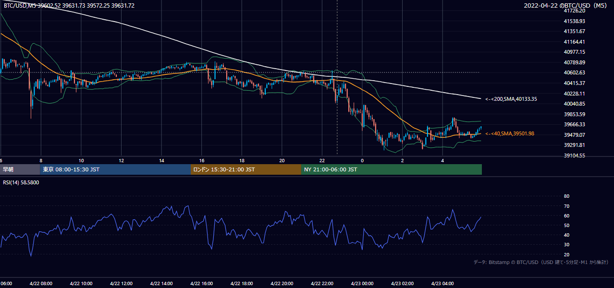Click the 4/22 08:00 bottom time label
Image resolution: width=614 pixels, height=288 pixels.
(x=41, y=284)
